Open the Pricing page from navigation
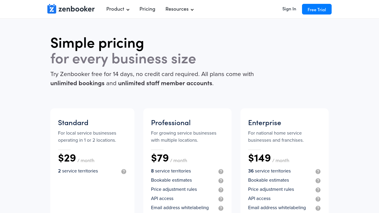The image size is (379, 213). [147, 9]
